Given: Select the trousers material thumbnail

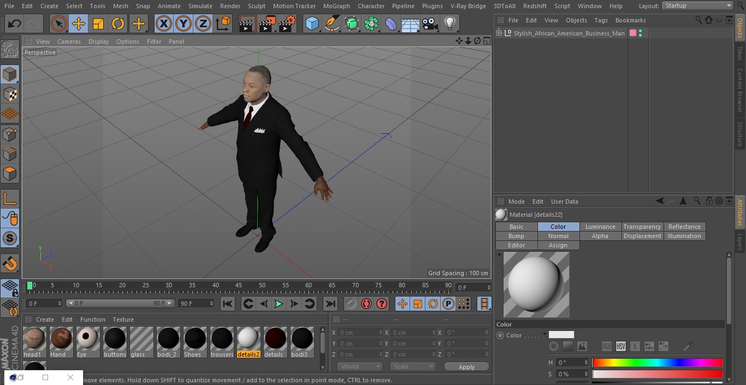Looking at the screenshot, I should (222, 342).
